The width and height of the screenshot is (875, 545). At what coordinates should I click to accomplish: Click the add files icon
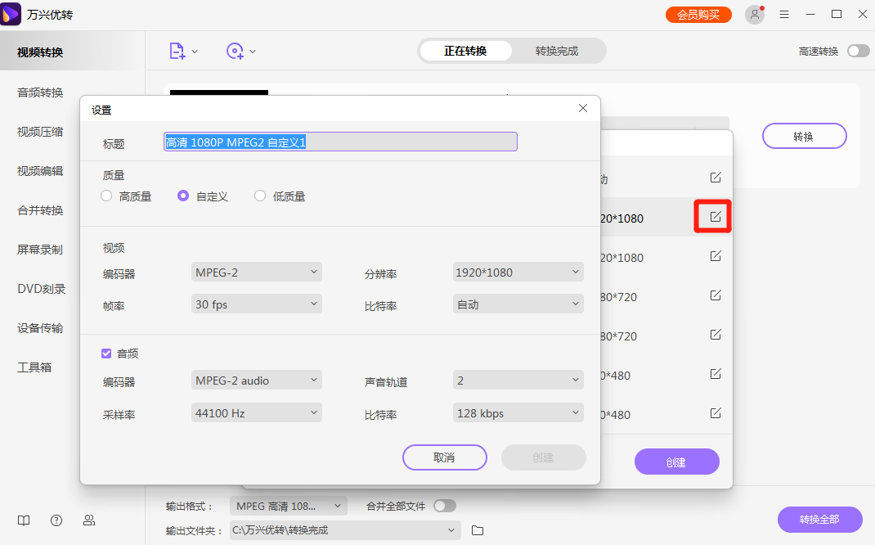coord(178,50)
